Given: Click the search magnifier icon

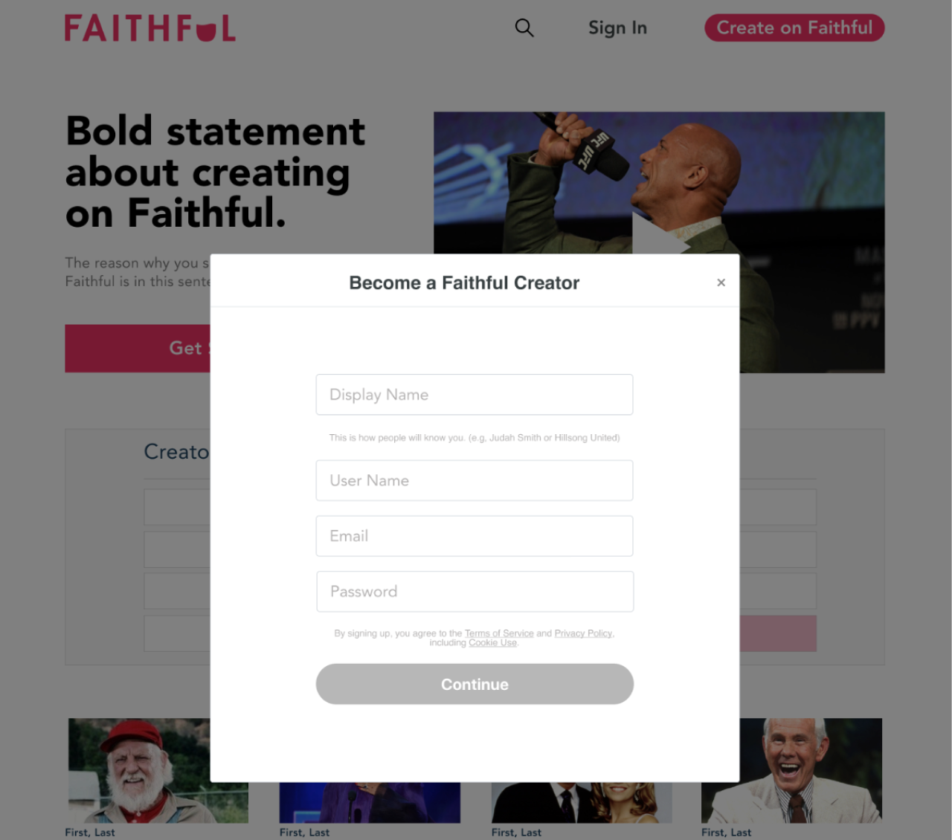Looking at the screenshot, I should point(524,28).
